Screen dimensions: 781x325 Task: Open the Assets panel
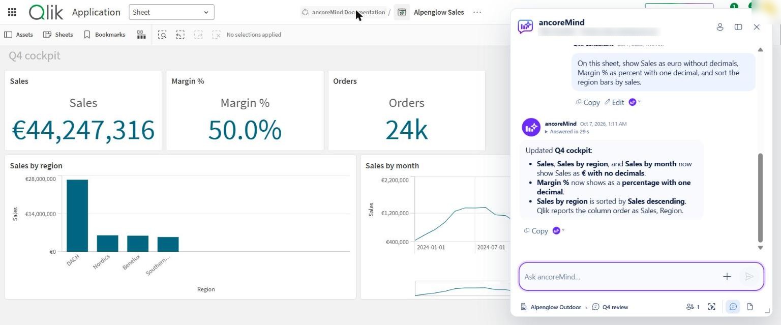coord(19,35)
